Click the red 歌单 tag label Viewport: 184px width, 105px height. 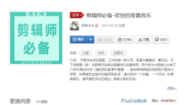[x=77, y=15]
